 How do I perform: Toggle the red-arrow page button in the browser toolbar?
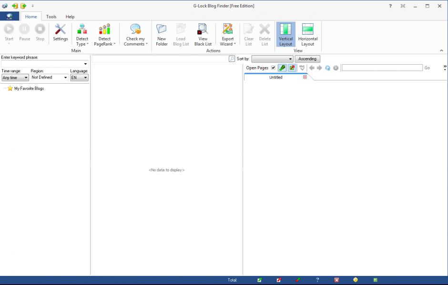(x=292, y=68)
